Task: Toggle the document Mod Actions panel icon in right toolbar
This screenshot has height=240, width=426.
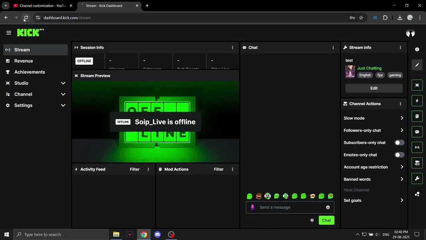Action: [x=417, y=116]
